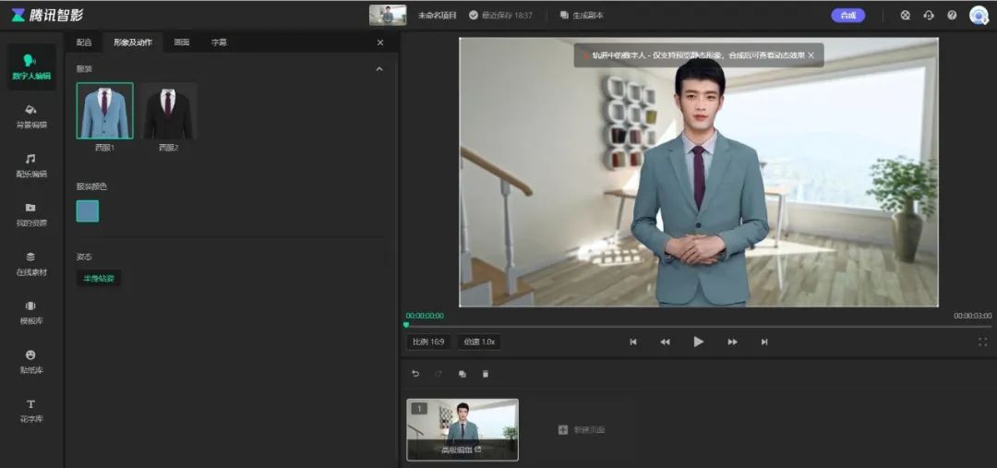Viewport: 997px width, 468px height.
Task: Switch to the 字幕 tab
Action: pos(219,42)
